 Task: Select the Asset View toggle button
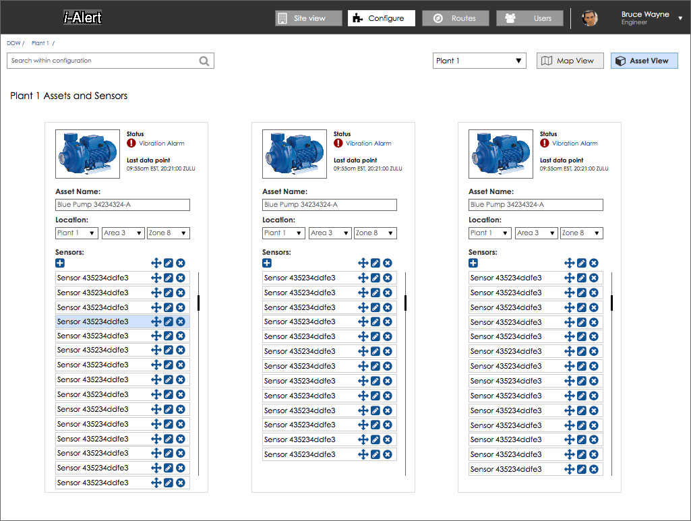pos(644,61)
